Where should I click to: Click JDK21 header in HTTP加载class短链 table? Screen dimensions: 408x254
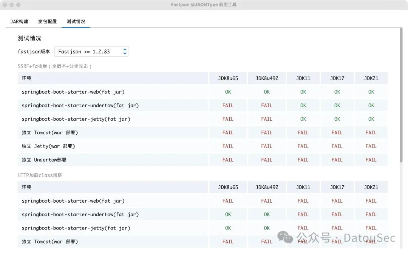(371, 187)
